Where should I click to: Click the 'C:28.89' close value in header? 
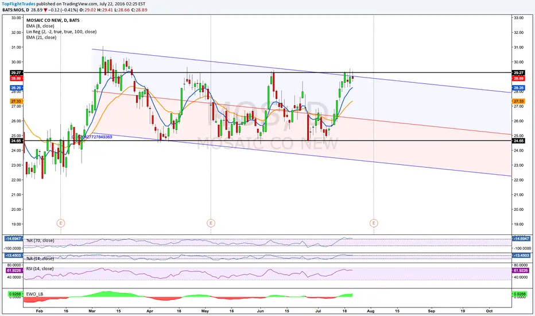coord(139,10)
